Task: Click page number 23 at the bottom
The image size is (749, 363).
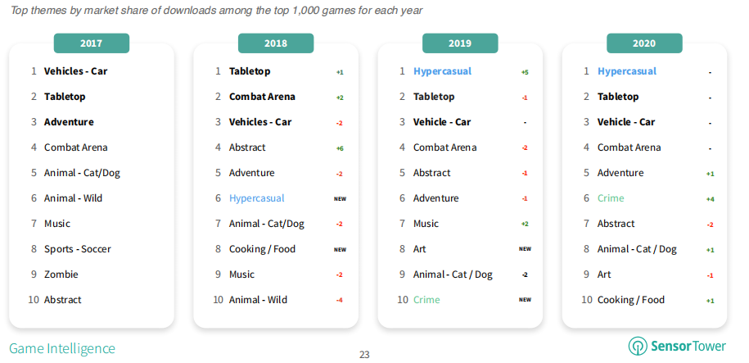Action: click(365, 355)
